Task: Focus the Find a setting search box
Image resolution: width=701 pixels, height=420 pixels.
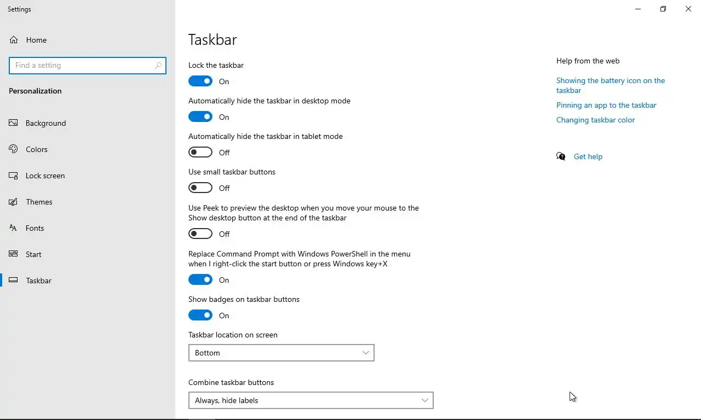Action: click(82, 66)
